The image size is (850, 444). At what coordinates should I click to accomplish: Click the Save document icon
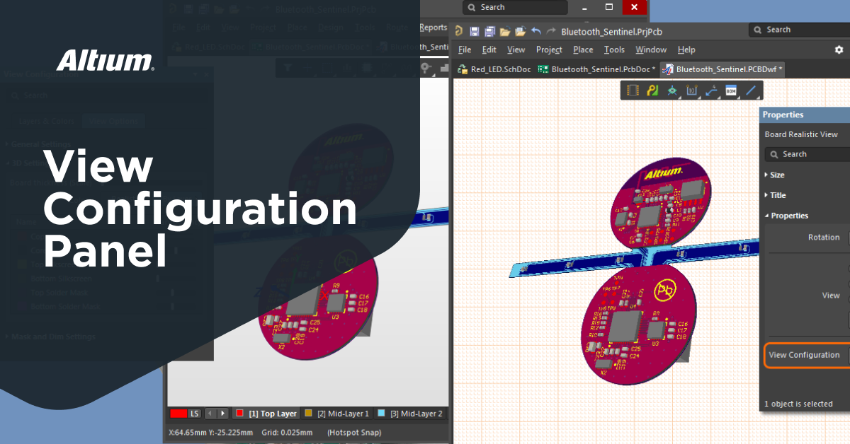pos(475,30)
